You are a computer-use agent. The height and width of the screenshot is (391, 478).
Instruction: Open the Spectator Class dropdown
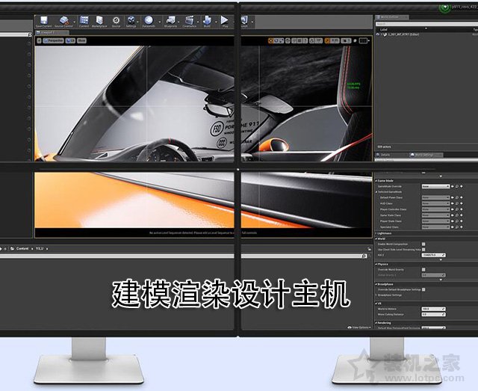click(435, 227)
